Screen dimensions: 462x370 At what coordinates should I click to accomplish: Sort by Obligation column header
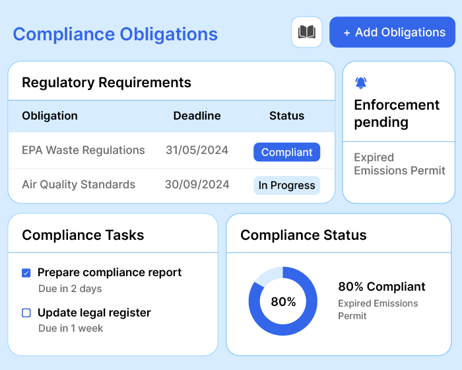click(49, 116)
